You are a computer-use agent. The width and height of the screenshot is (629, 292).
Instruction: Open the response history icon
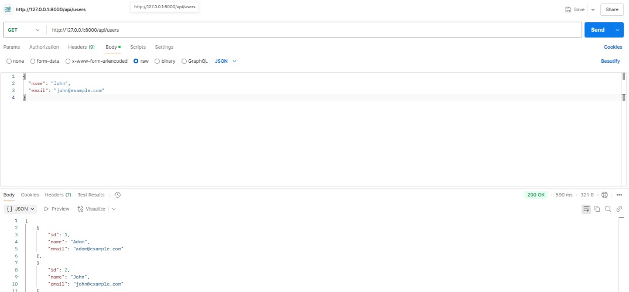117,195
